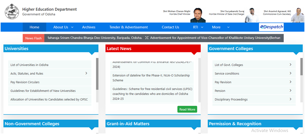Screen dimensions: 305x134
Task: Click the Government Colleges section header
Action: click(x=255, y=49)
